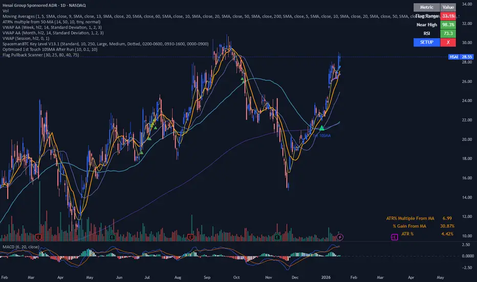
Task: Select the Vol indicator legend
Action: coord(6,11)
